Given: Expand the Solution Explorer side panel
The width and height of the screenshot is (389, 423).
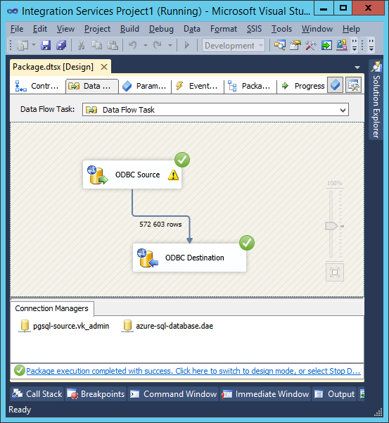Looking at the screenshot, I should pos(376,100).
